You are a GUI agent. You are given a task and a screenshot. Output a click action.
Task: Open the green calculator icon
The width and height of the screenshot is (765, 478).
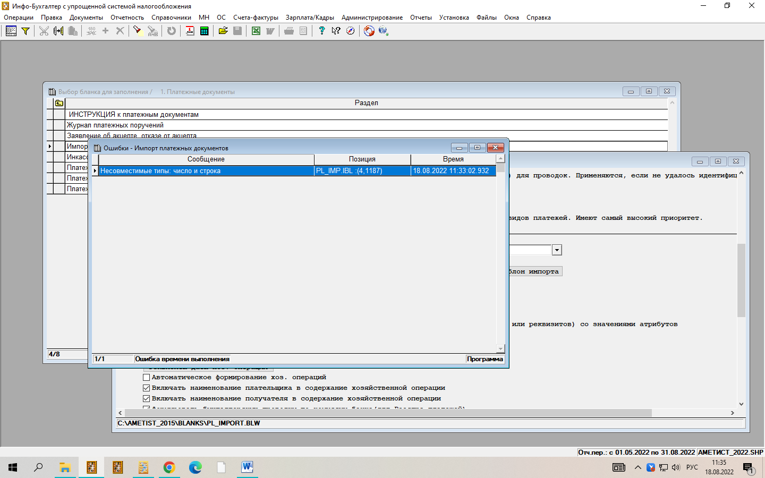[x=204, y=31]
